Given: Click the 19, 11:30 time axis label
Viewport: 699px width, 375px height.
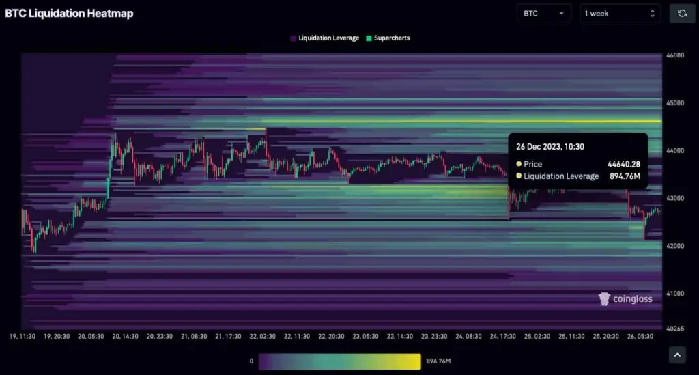Looking at the screenshot, I should [x=23, y=336].
